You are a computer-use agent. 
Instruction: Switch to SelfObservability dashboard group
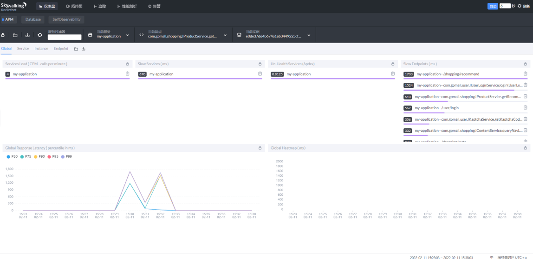coord(66,19)
